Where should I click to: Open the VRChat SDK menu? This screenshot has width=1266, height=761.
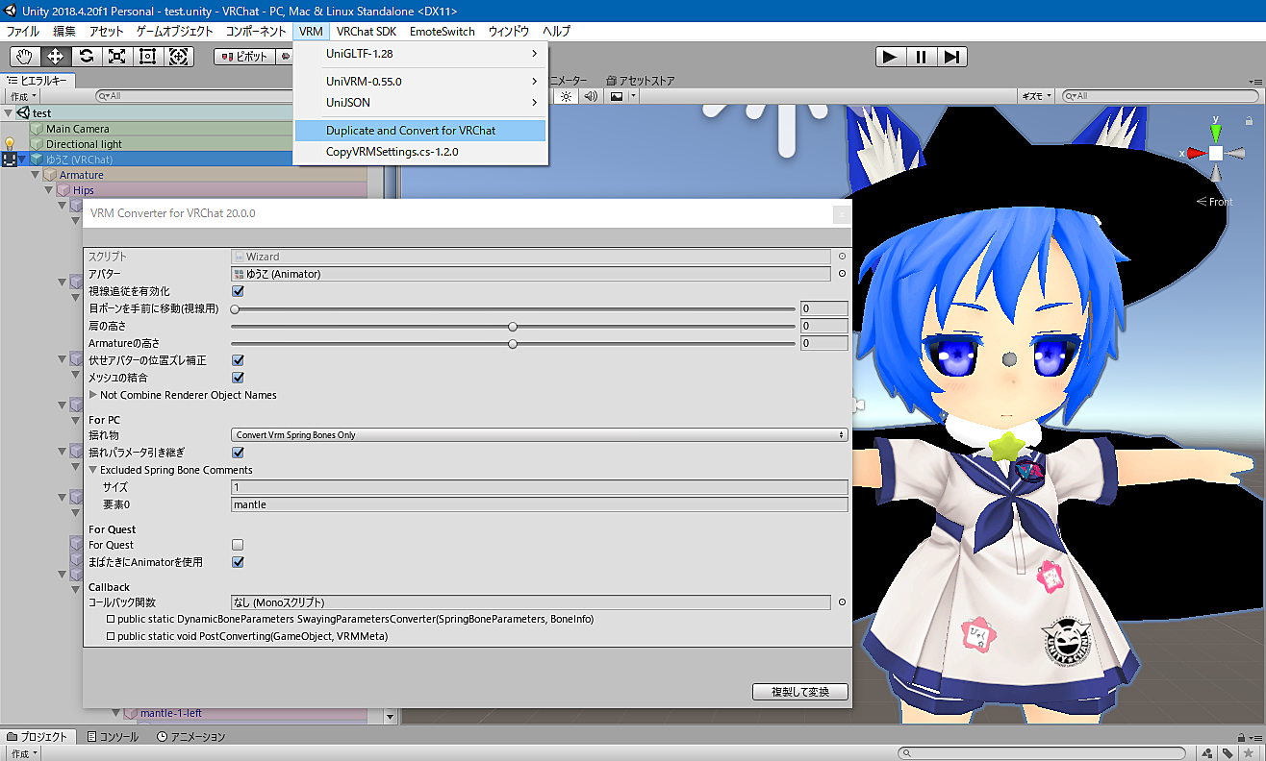(x=367, y=32)
